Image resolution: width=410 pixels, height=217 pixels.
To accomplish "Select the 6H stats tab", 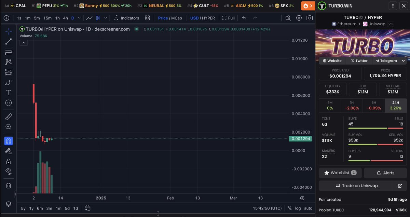I will click(x=374, y=106).
